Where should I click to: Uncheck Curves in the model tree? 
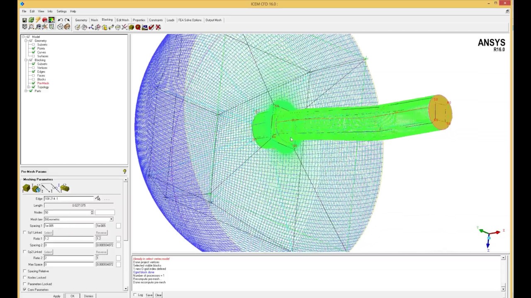click(34, 52)
